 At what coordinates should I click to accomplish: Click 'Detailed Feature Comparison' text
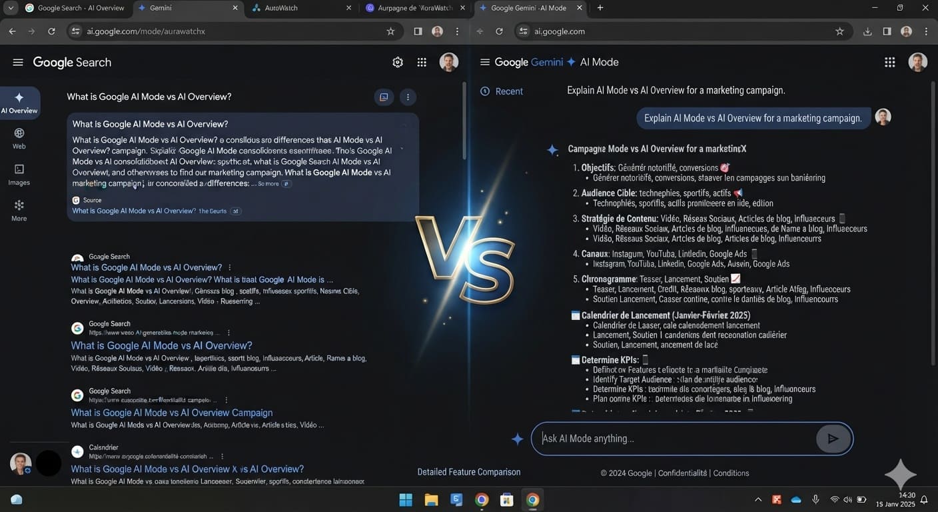pos(469,472)
